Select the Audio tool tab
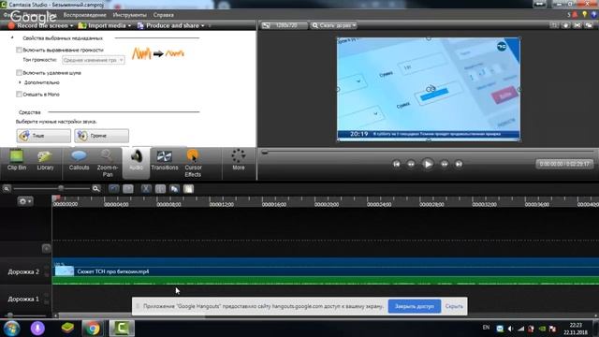Screen dimensions: 599x337 click(136, 162)
